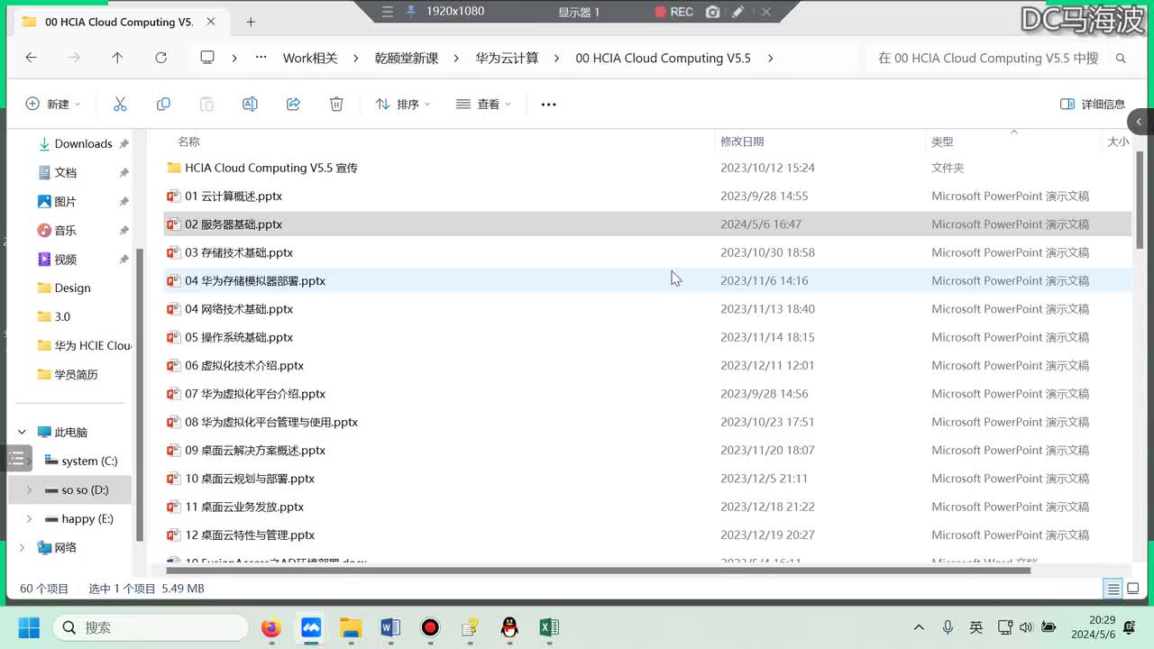Open Firefox from the taskbar

[x=271, y=627]
